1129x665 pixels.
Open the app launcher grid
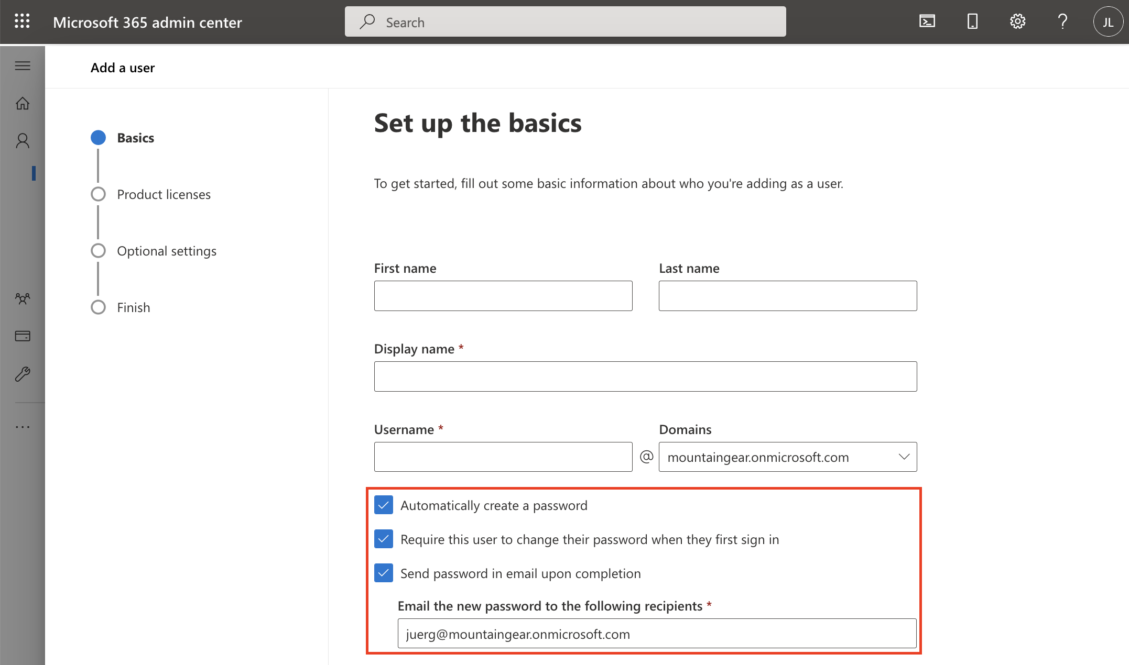tap(22, 21)
